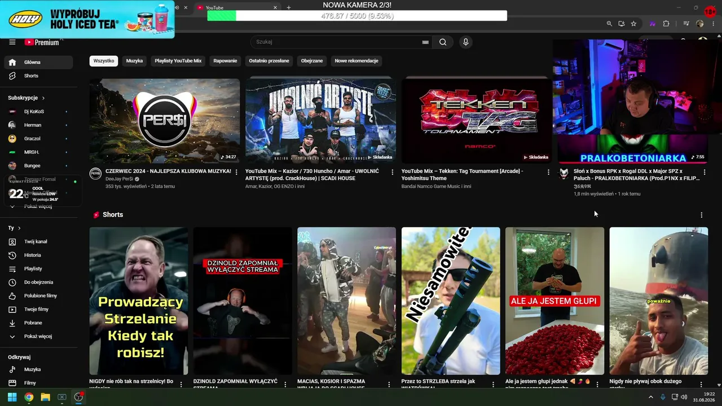Click the search magnifier button
722x406 pixels.
point(443,42)
